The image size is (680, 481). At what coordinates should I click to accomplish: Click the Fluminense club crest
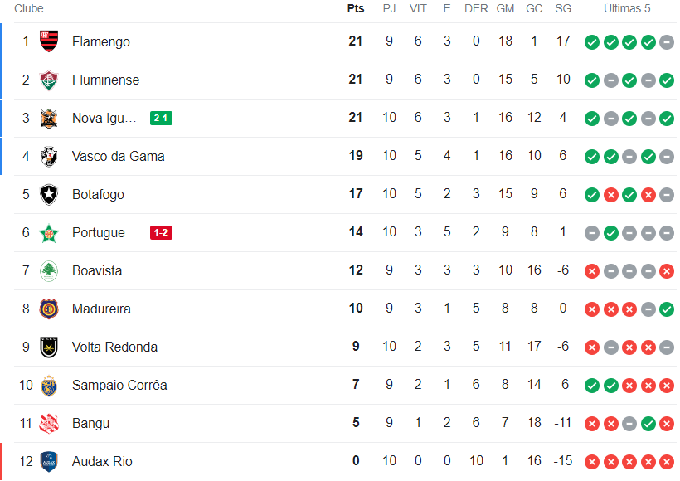(50, 80)
